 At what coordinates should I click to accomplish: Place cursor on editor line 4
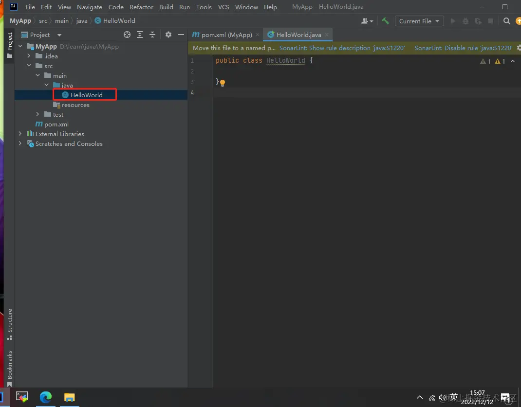pos(366,92)
